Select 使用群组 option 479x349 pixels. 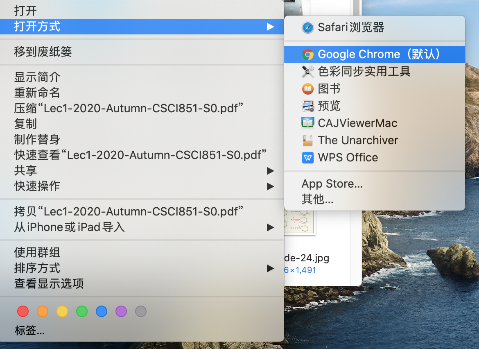coord(142,252)
